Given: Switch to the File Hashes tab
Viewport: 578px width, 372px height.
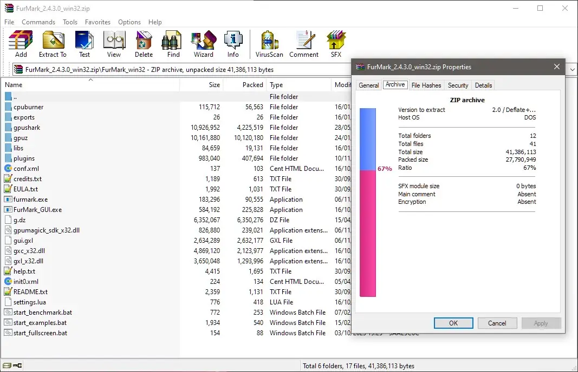Looking at the screenshot, I should 426,85.
